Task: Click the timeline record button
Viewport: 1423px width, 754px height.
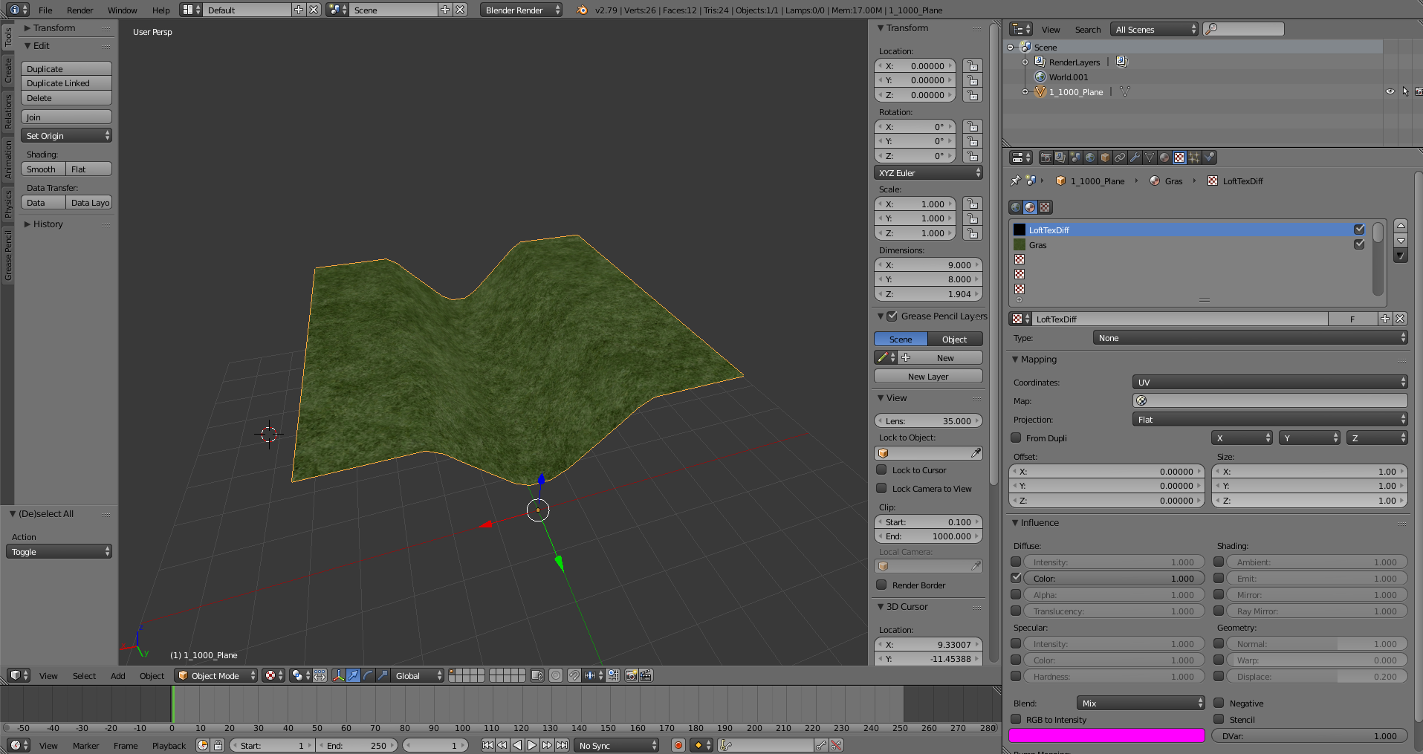Action: pos(678,745)
